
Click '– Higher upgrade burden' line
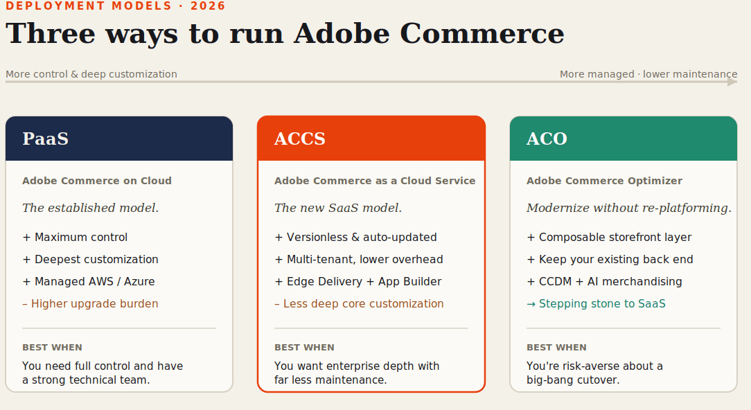[x=91, y=303]
